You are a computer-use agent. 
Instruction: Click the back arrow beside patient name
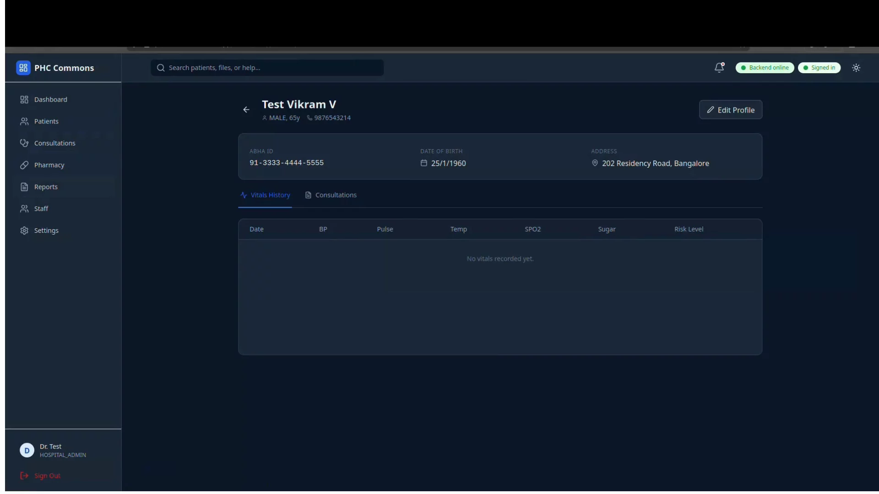(246, 110)
